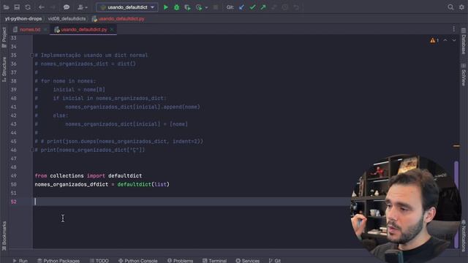
Task: Select yt-python-drops breadcrumb
Action: click(23, 19)
